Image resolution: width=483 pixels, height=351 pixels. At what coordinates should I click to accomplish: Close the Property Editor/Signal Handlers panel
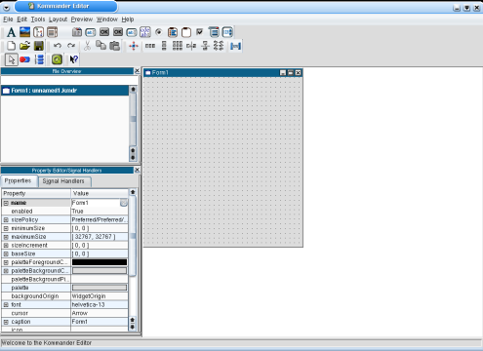coord(138,170)
